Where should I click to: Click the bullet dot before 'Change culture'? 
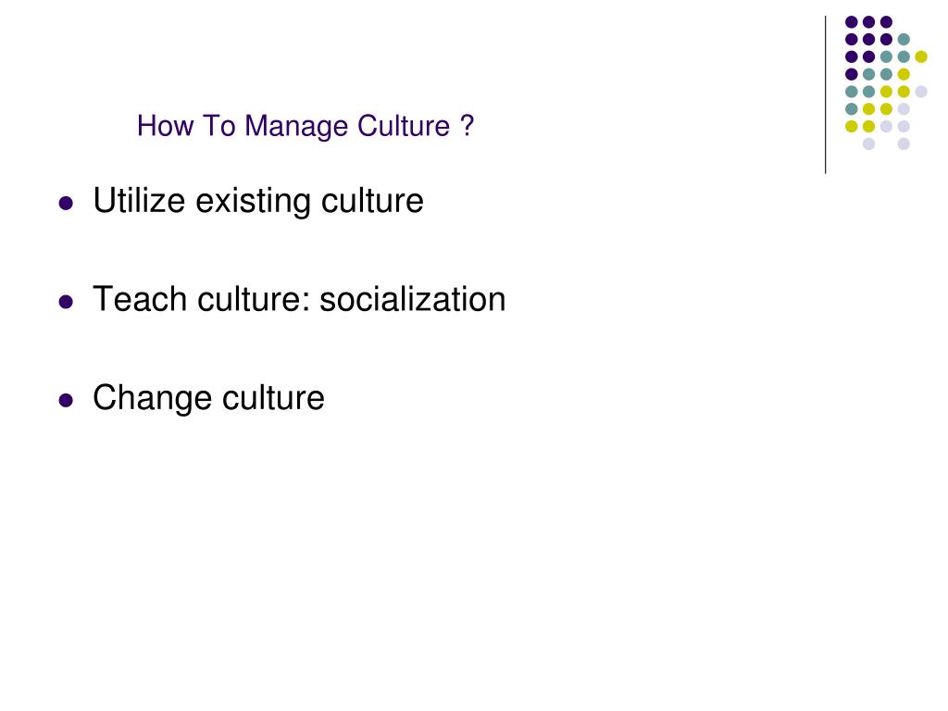click(66, 400)
